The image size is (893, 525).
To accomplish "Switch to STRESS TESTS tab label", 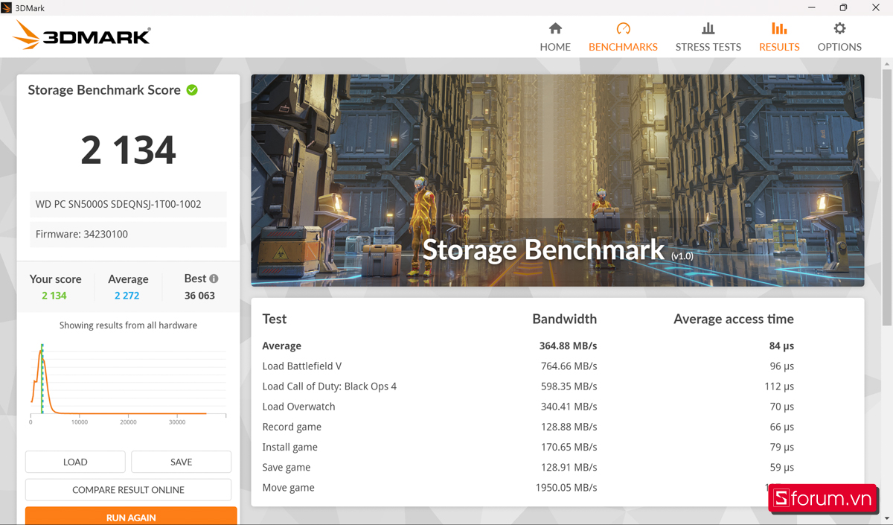I will [x=708, y=46].
